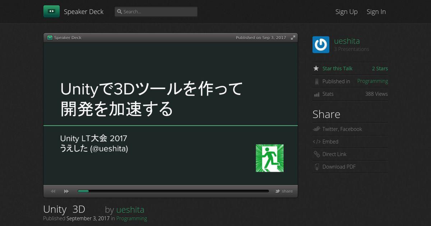
Task: Click the 388 Views text
Action: 376,94
